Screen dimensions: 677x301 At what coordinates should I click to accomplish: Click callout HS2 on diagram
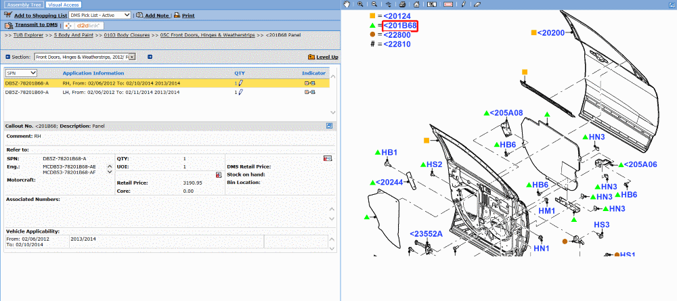click(435, 165)
